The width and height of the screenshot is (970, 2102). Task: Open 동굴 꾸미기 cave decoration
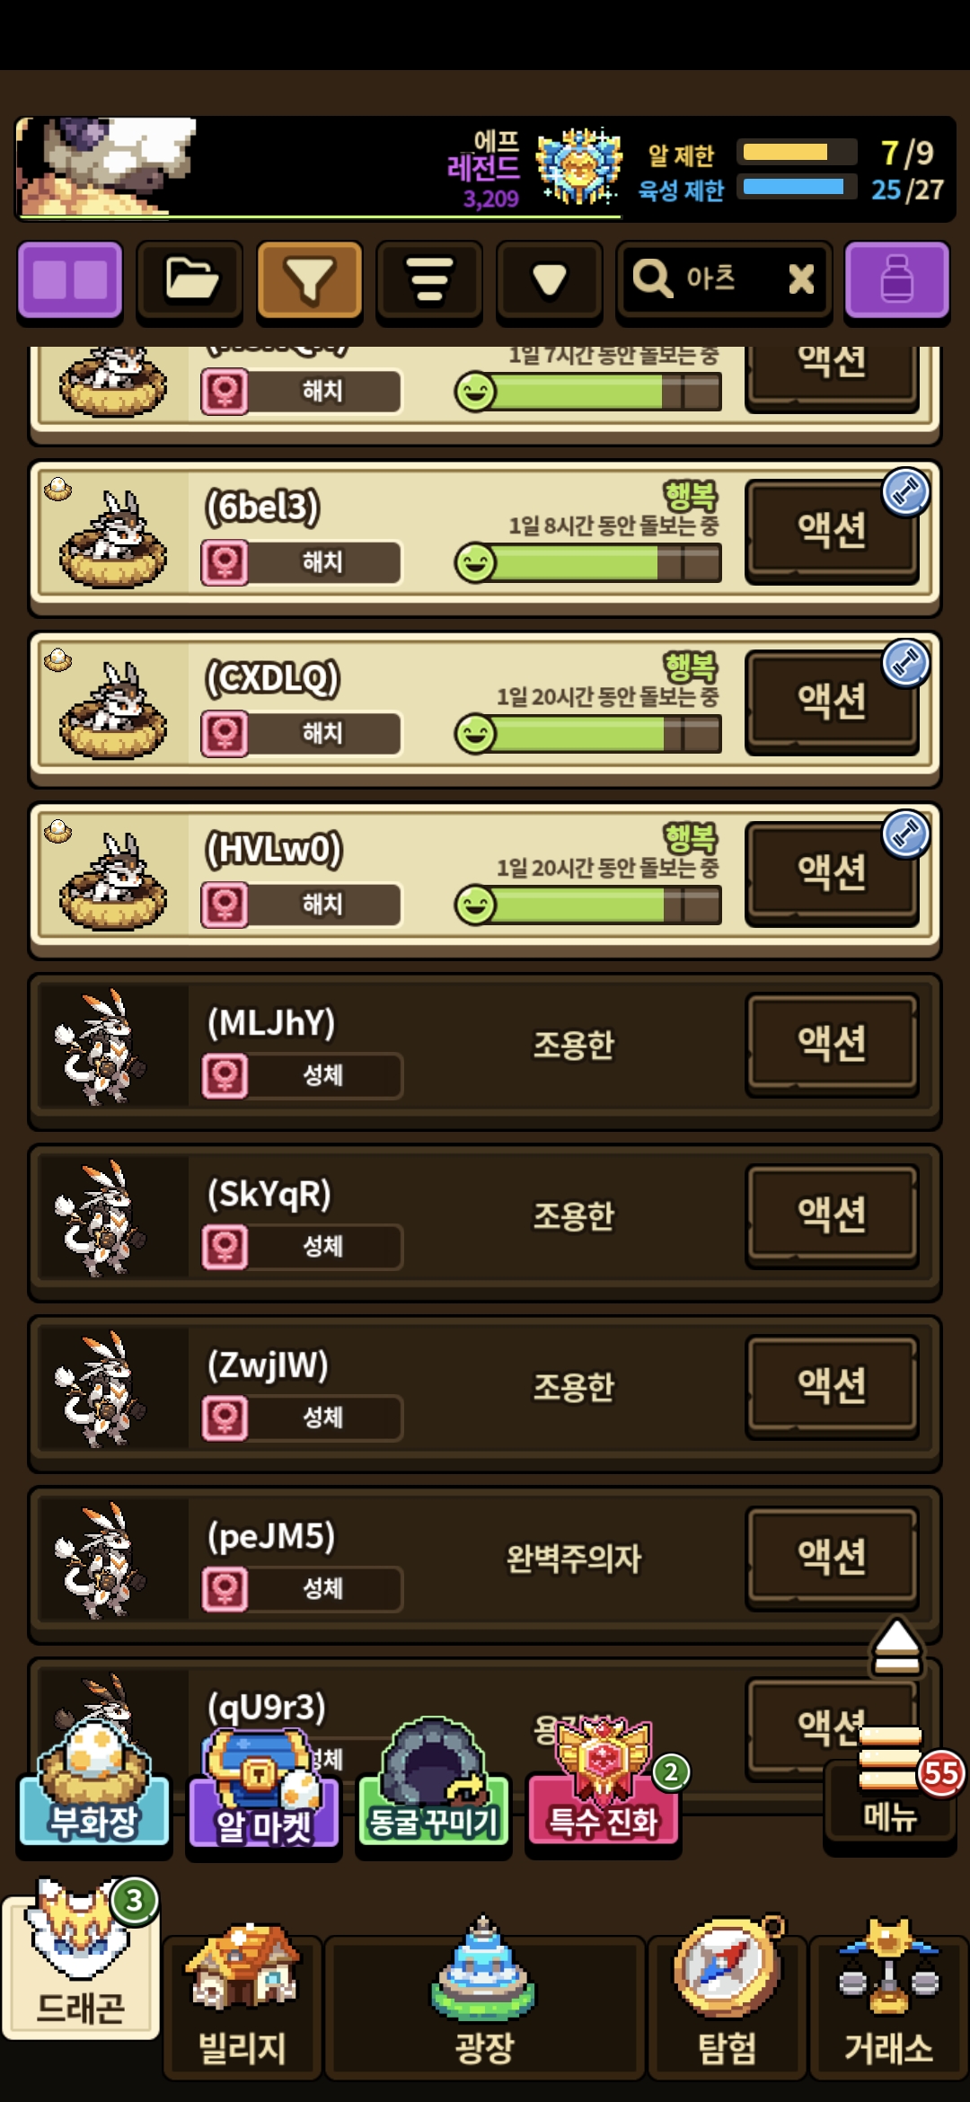click(433, 1786)
